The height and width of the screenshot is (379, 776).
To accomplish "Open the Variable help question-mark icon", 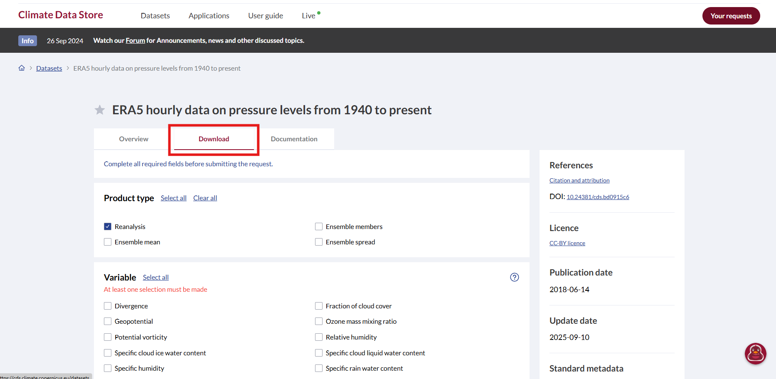I will 515,277.
